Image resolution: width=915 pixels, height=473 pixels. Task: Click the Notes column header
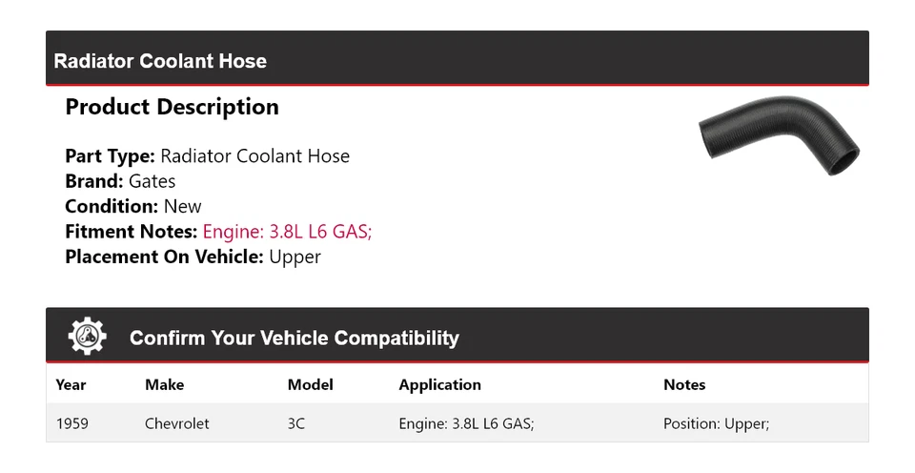coord(683,385)
